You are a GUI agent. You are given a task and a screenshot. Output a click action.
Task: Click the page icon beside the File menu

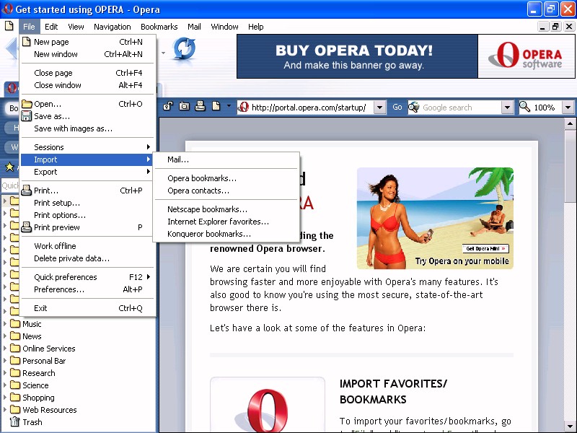pos(9,26)
